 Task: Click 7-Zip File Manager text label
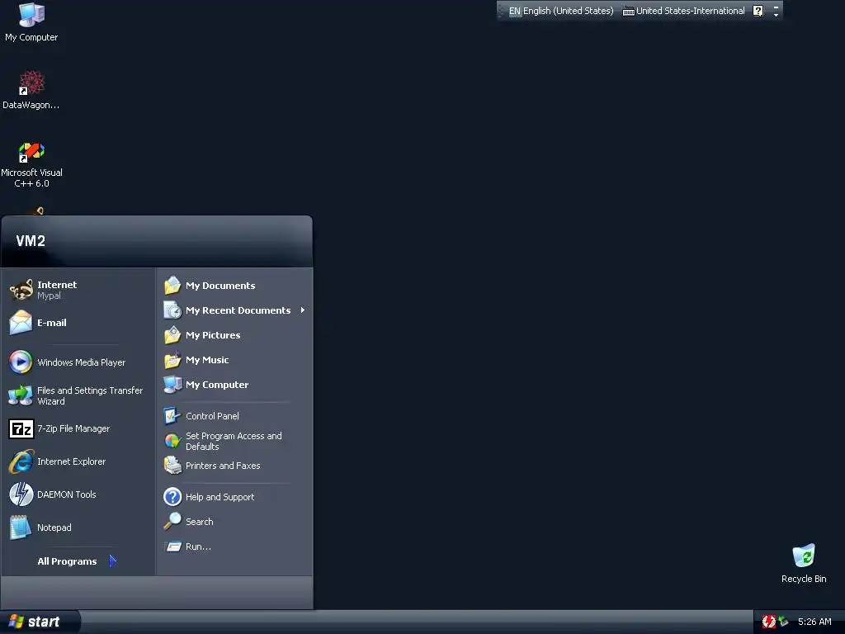pyautogui.click(x=73, y=428)
